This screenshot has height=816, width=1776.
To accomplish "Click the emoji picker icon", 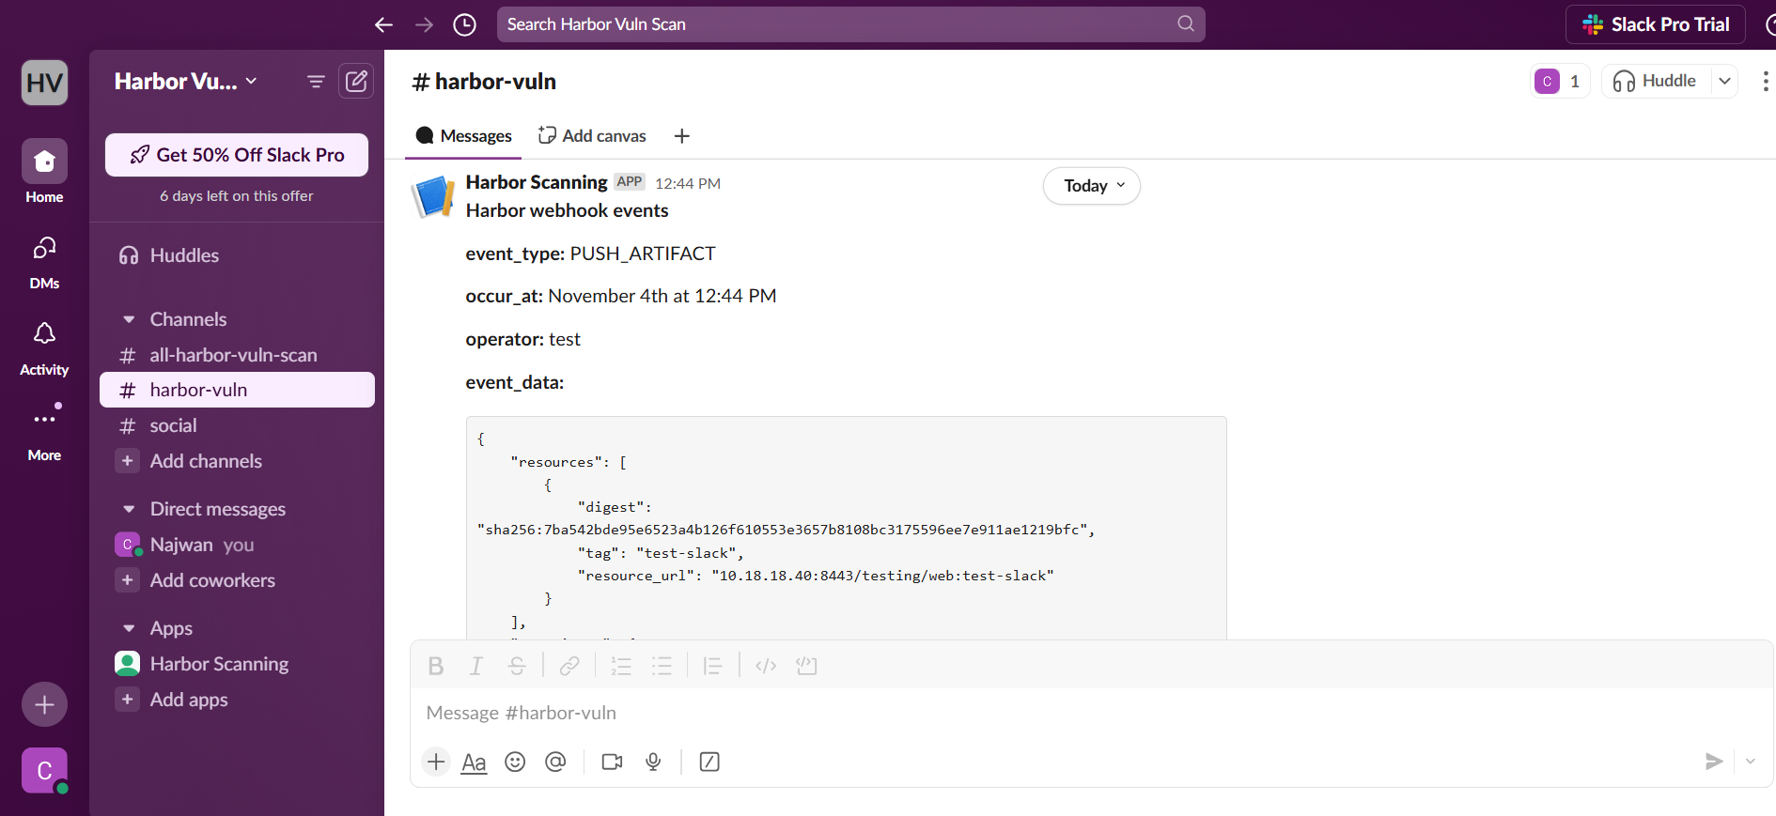I will [x=515, y=762].
